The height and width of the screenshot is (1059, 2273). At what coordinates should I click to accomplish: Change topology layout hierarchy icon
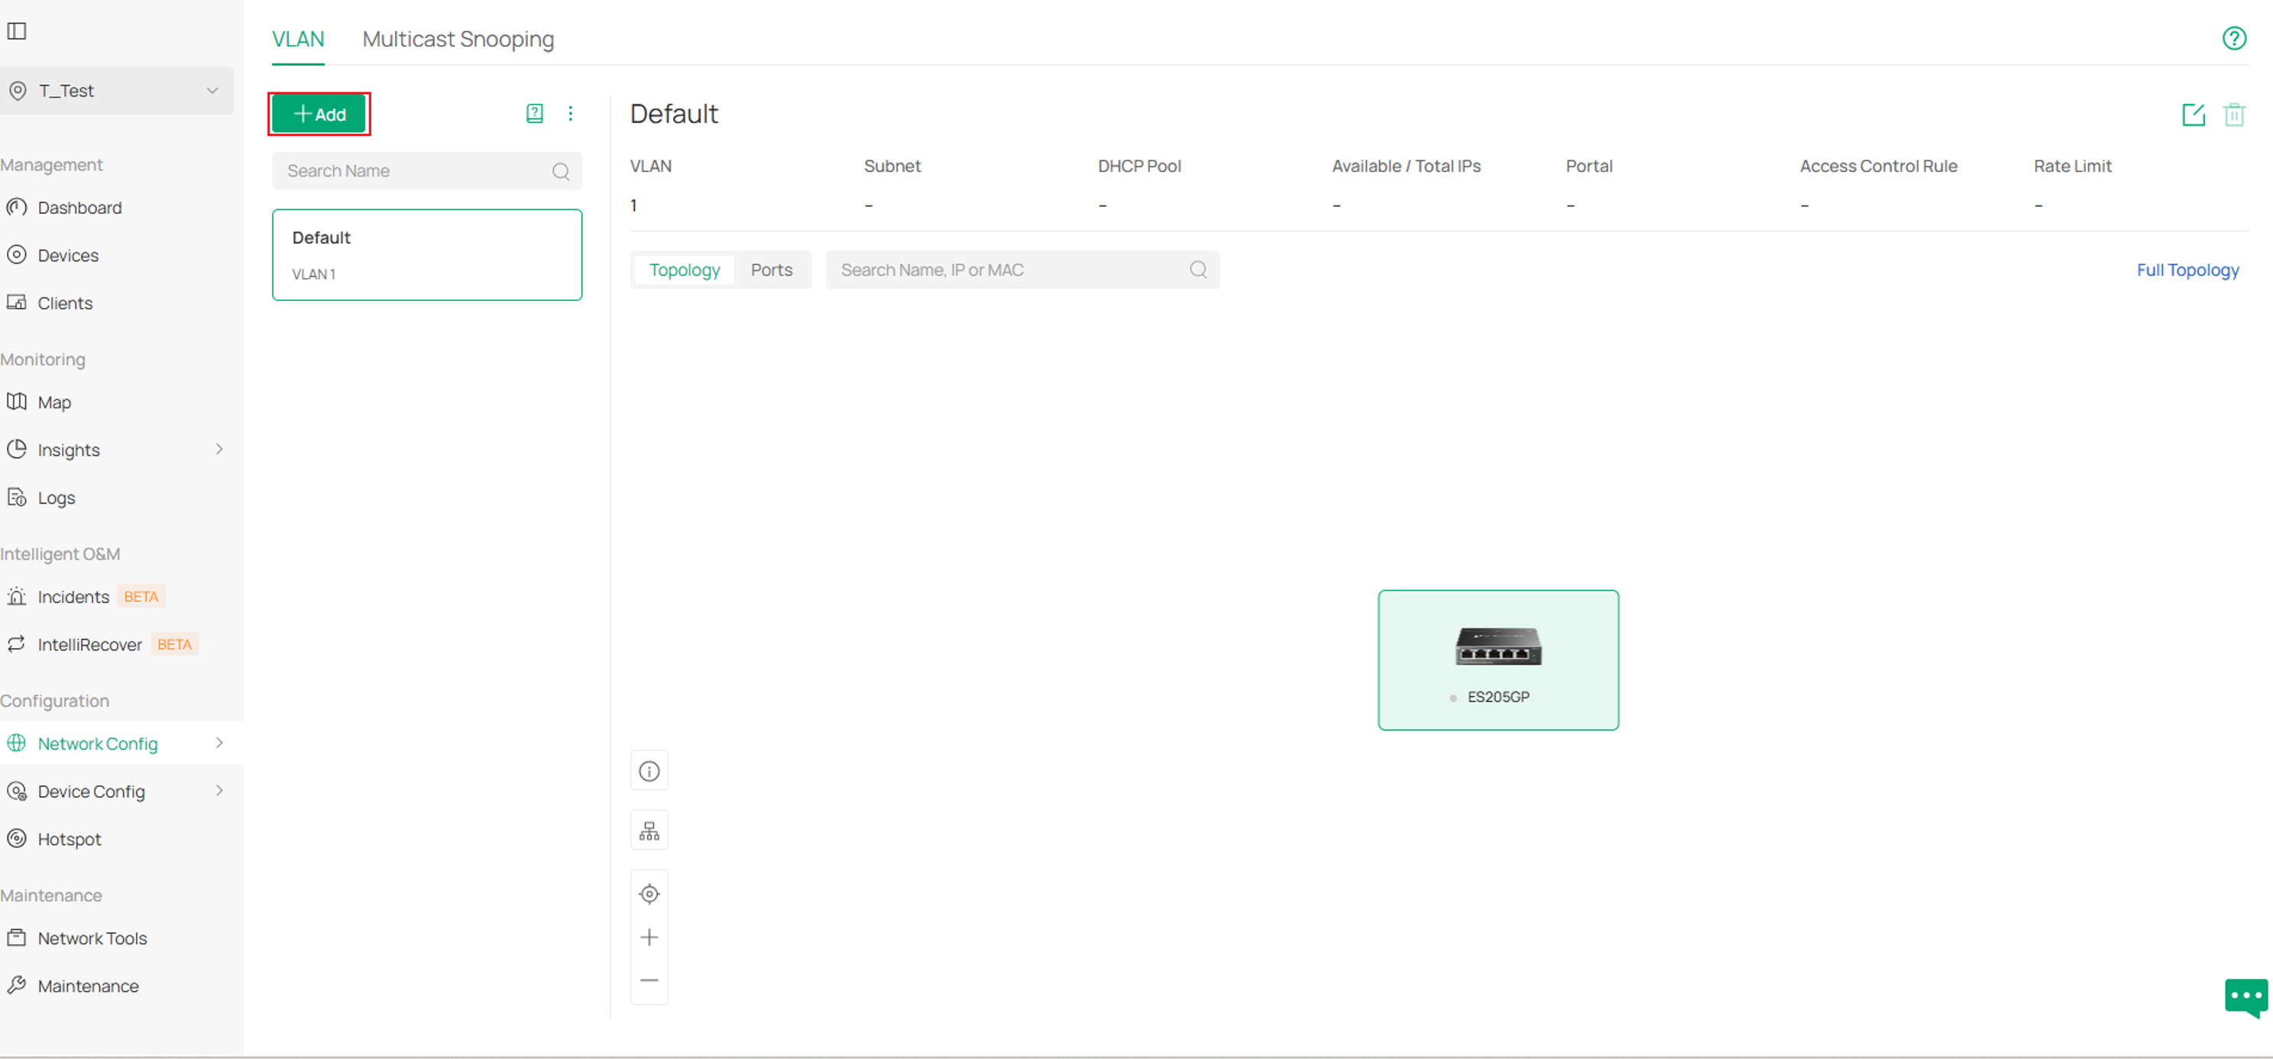click(x=649, y=831)
